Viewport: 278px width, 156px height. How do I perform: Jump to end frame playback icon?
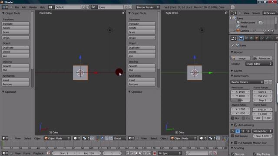[x=149, y=153]
